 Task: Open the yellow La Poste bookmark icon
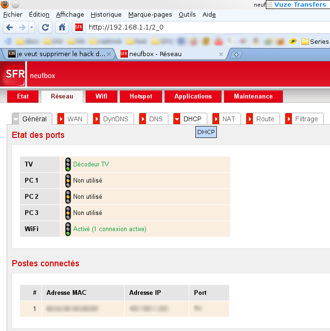pyautogui.click(x=293, y=41)
